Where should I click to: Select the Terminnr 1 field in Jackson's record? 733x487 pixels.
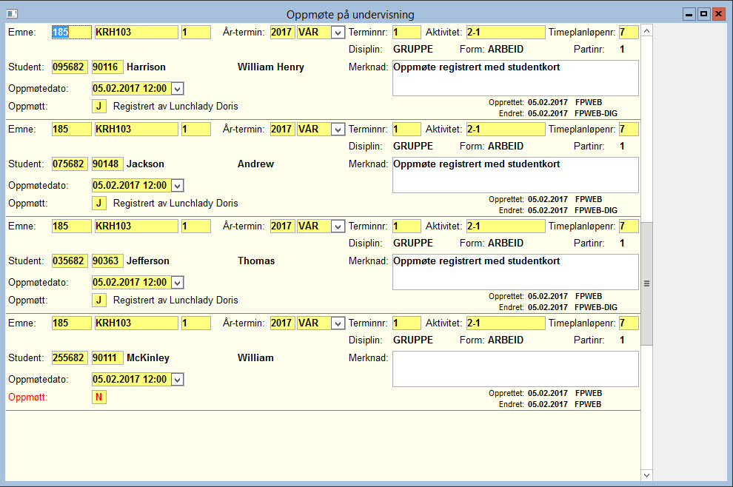[406, 130]
